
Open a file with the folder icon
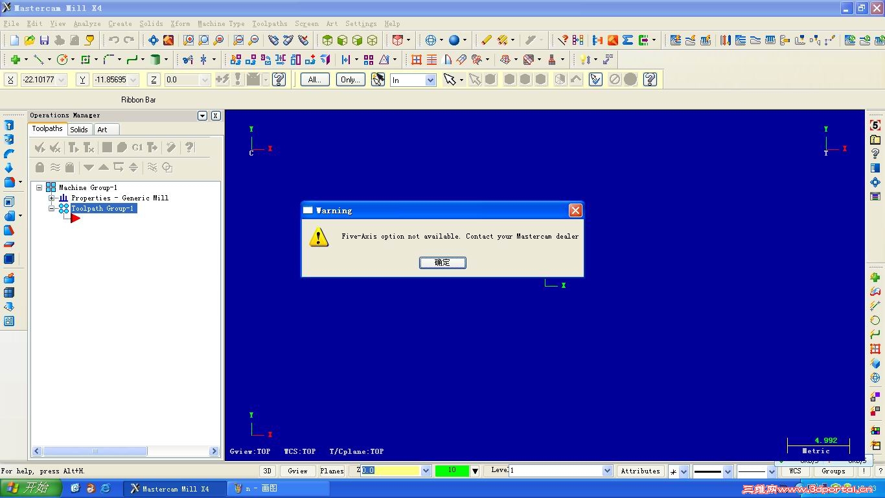(29, 40)
